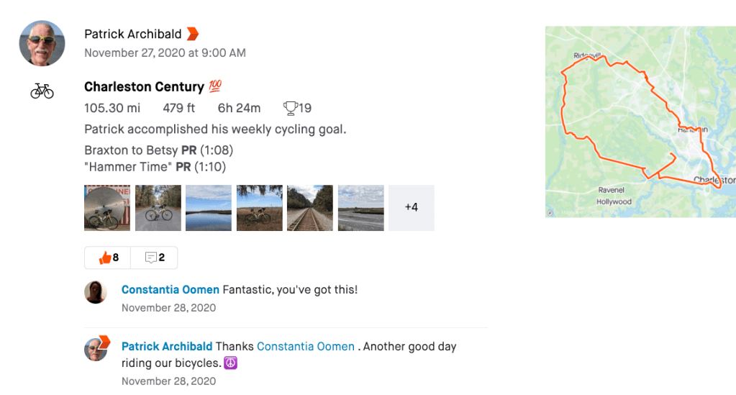
Task: Open the Charleston Century activity title
Action: pyautogui.click(x=144, y=87)
